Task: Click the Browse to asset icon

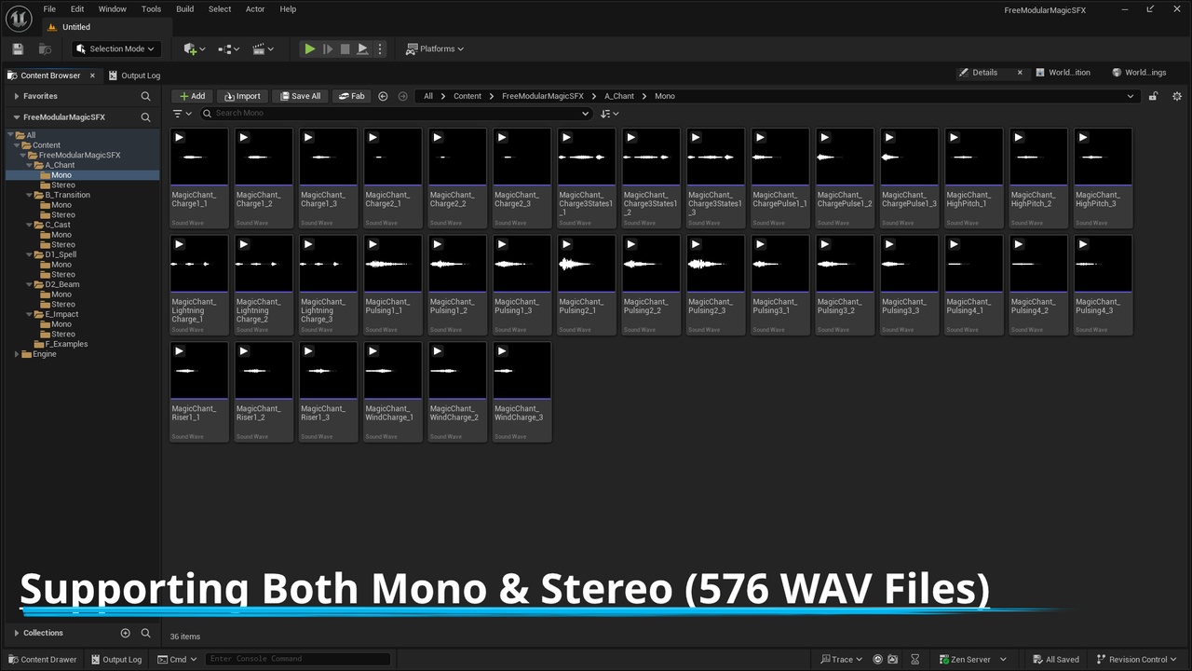Action: pyautogui.click(x=45, y=48)
